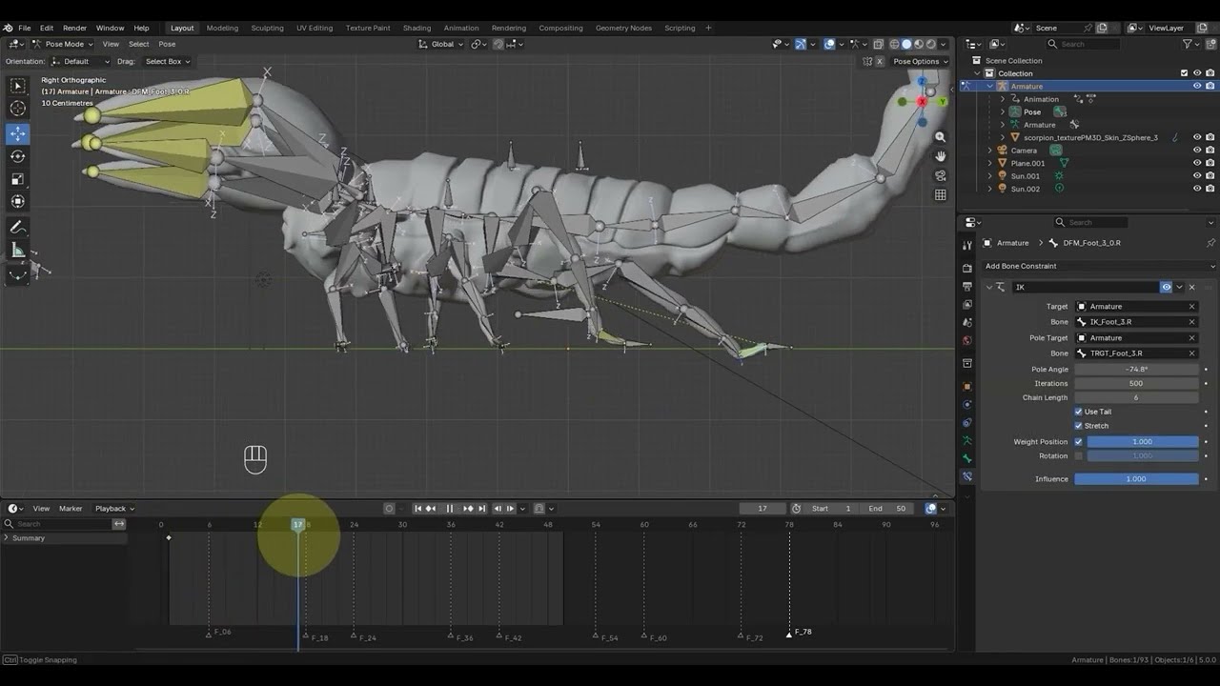Jump to next keyframe in timeline
The height and width of the screenshot is (686, 1220).
(468, 509)
